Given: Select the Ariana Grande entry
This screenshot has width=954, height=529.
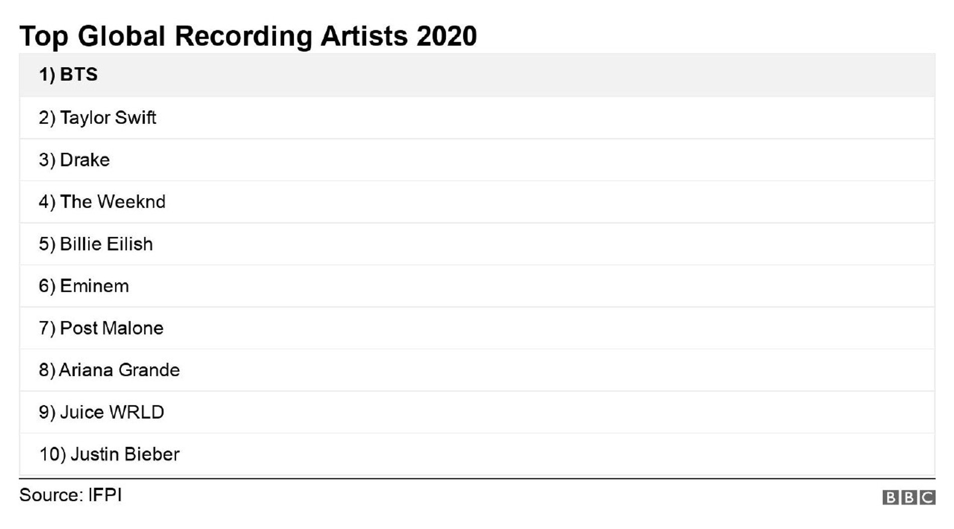Looking at the screenshot, I should click(120, 370).
